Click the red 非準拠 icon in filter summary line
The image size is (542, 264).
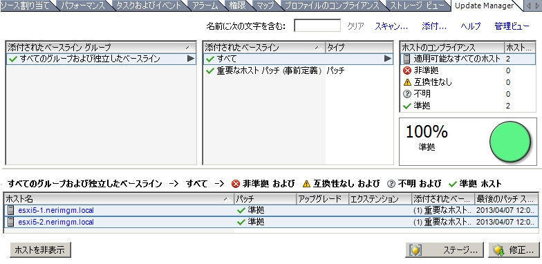pyautogui.click(x=236, y=184)
